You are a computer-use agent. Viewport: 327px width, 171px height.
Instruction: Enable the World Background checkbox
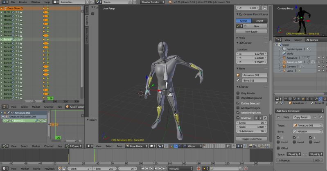point(238,98)
